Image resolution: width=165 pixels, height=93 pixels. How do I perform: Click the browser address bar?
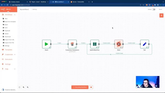(x=74, y=5)
